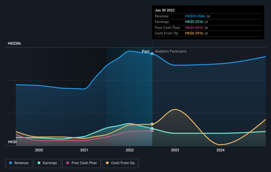Click the HK$30b y-axis label
Viewport: 271px width, 172px height.
point(14,43)
